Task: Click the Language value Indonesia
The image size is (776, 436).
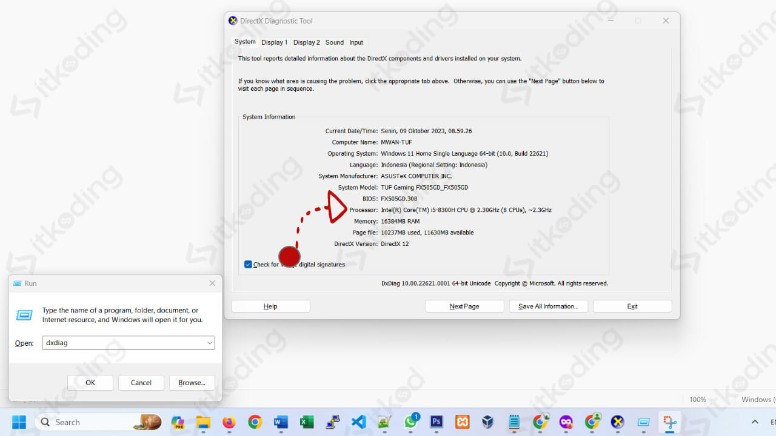Action: [x=434, y=165]
